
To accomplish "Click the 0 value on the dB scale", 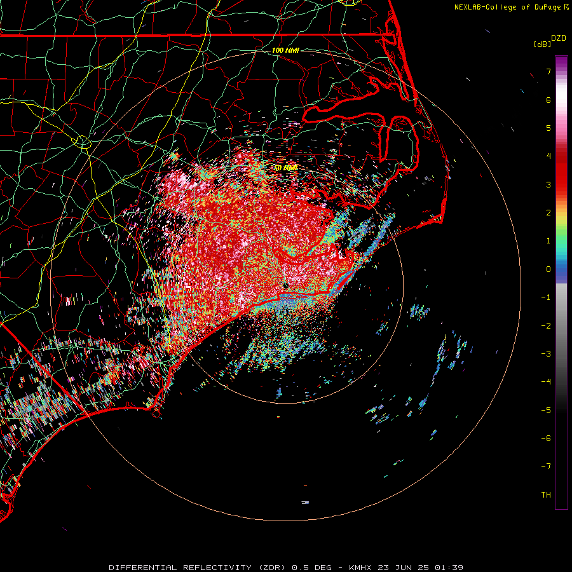I will tap(548, 269).
